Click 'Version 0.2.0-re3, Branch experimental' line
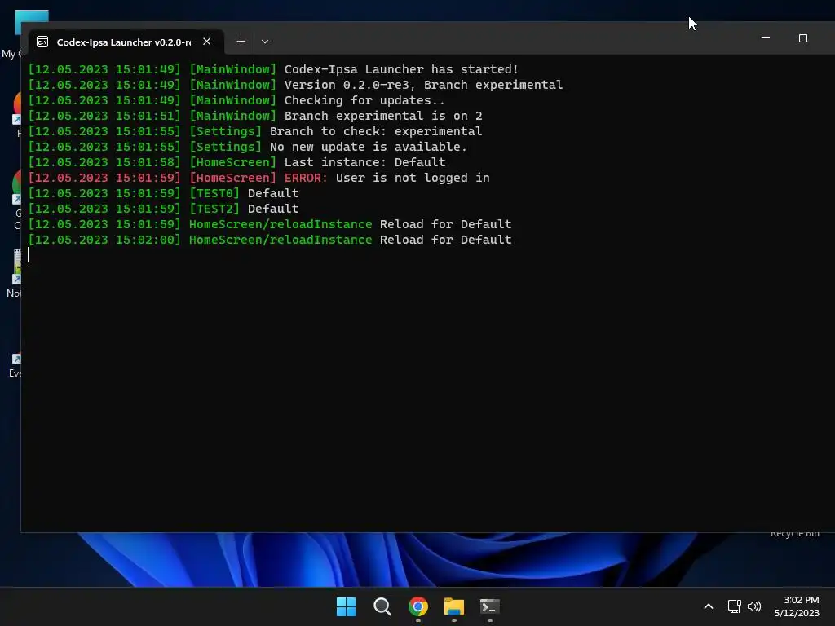 point(295,85)
